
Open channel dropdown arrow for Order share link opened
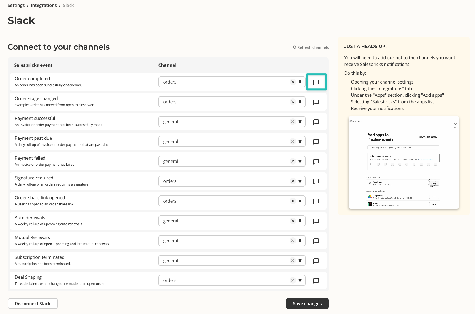pos(300,201)
